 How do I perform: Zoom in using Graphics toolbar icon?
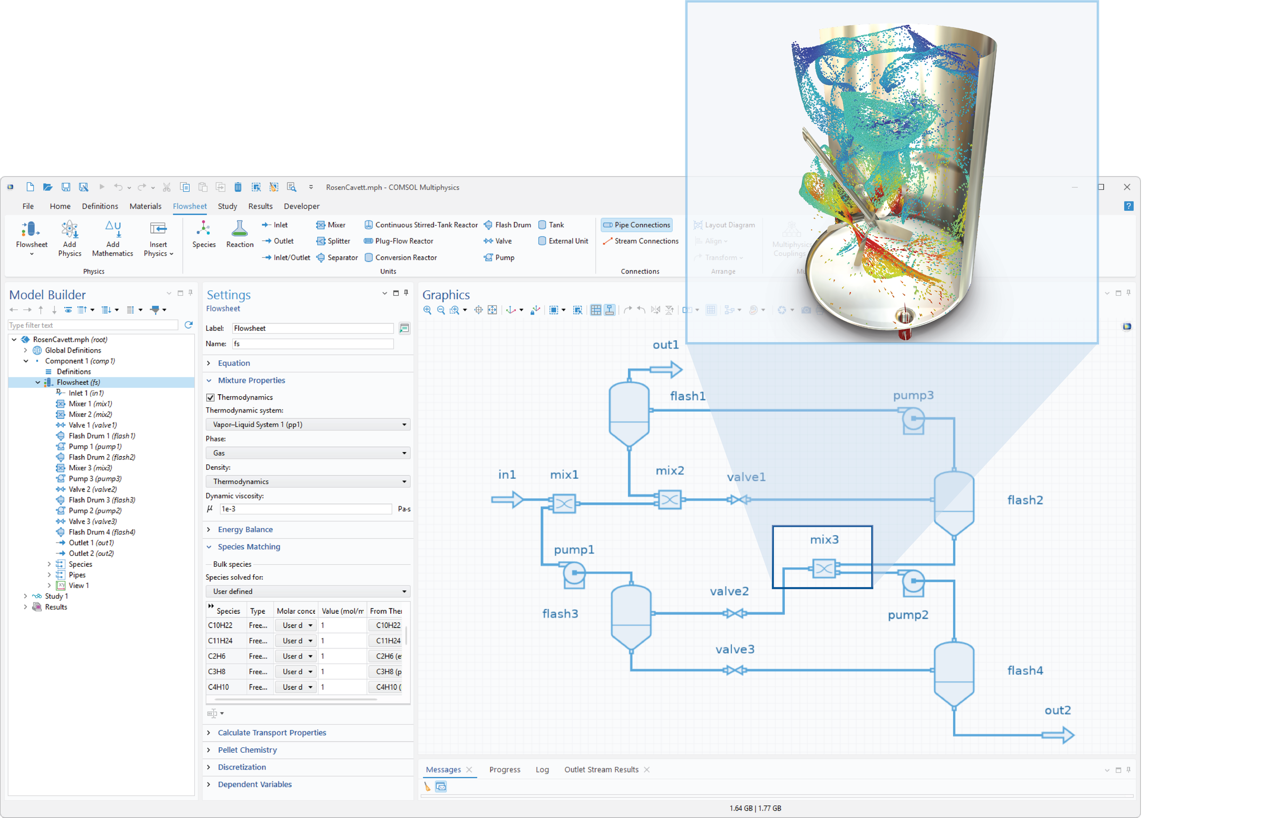427,310
